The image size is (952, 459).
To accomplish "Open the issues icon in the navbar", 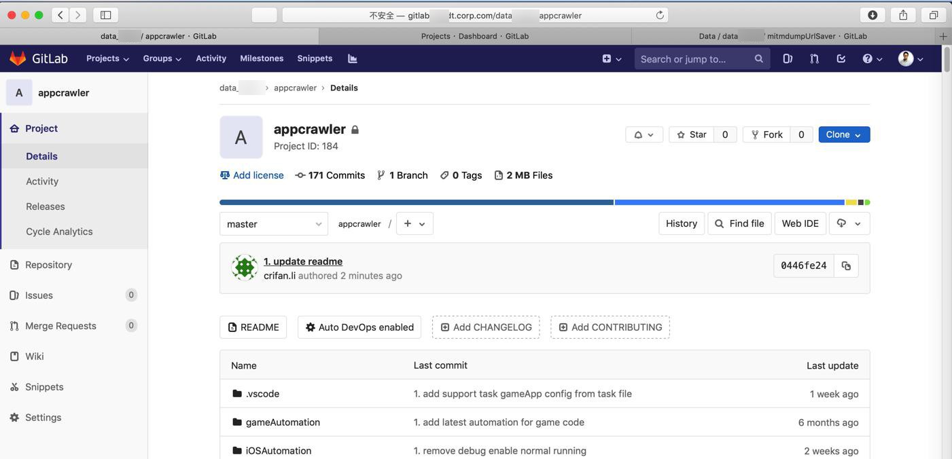I will tap(788, 58).
